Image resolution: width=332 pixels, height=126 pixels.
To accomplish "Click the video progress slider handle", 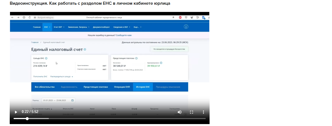I will [x=27, y=119].
